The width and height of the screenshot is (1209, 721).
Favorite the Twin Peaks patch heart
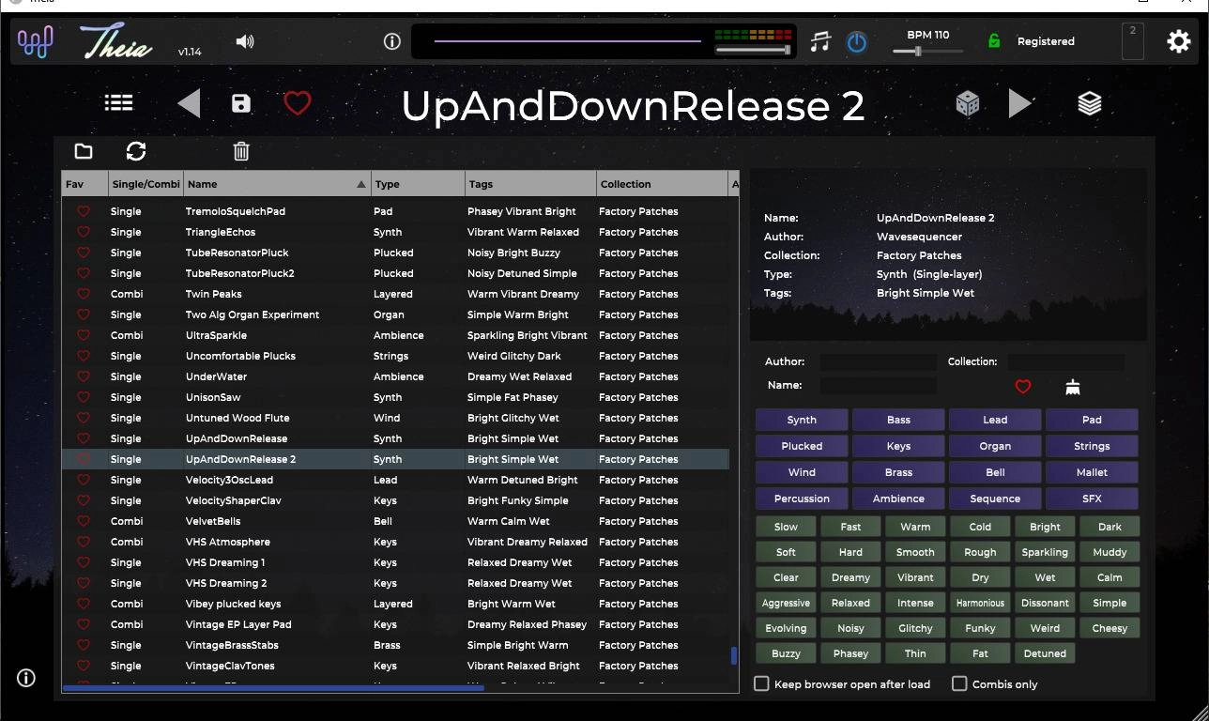[x=83, y=294]
